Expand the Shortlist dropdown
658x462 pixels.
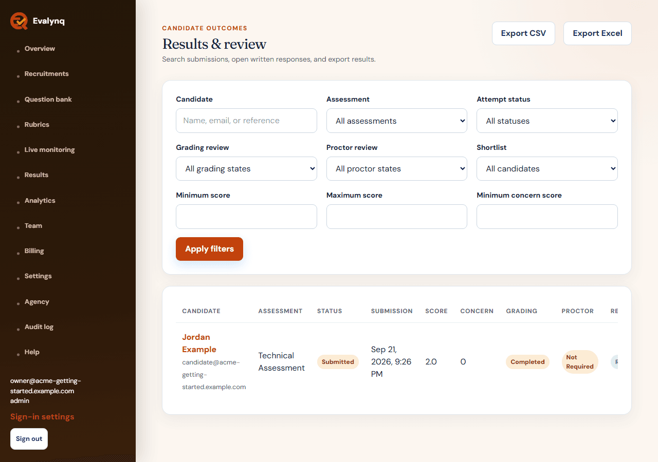(x=547, y=169)
